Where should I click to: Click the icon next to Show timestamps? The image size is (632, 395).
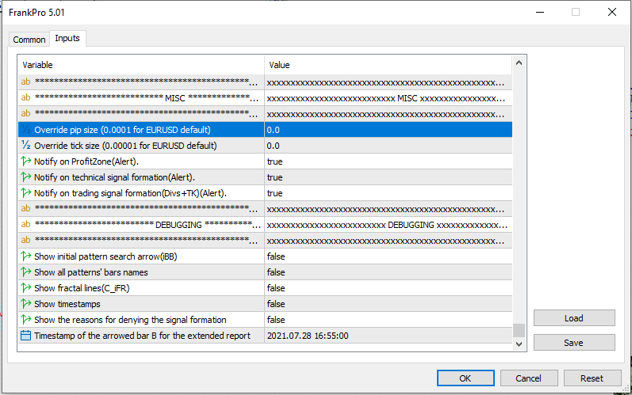pos(25,304)
